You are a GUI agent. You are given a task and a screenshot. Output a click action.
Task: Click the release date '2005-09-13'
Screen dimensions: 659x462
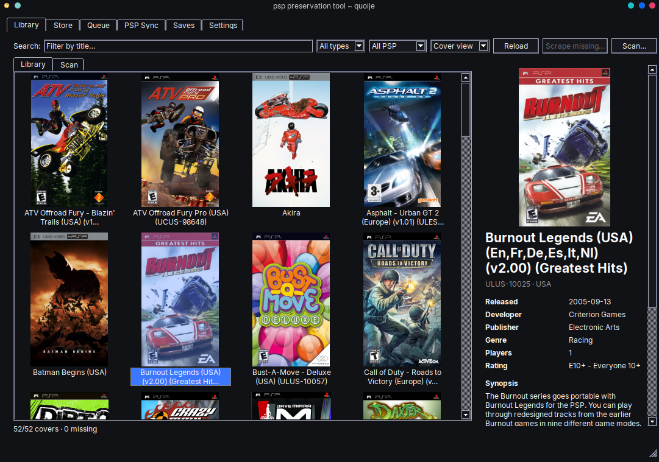[x=590, y=302]
